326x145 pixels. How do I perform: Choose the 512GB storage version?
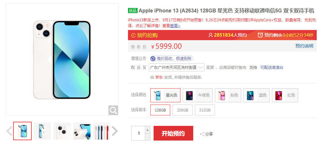205,110
